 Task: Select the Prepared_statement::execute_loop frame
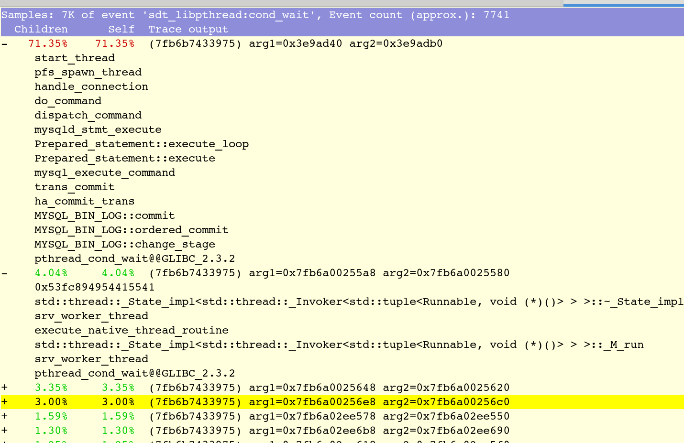[142, 144]
